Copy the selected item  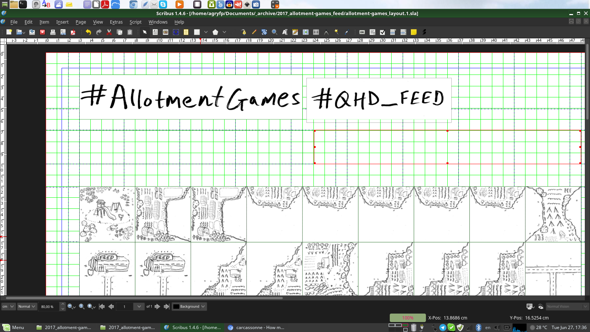point(119,32)
